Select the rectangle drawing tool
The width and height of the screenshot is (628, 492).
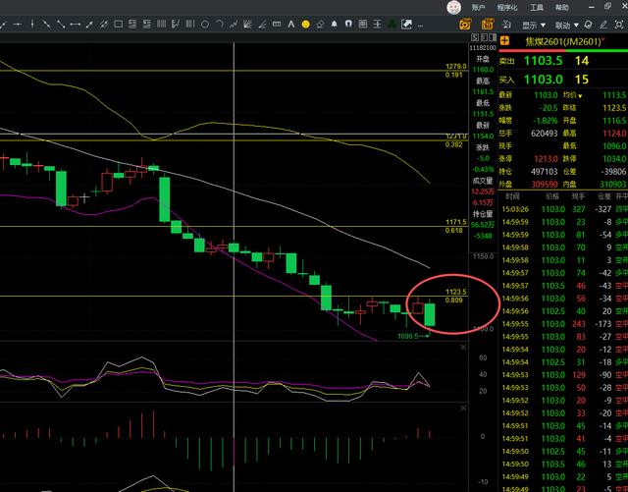point(118,25)
